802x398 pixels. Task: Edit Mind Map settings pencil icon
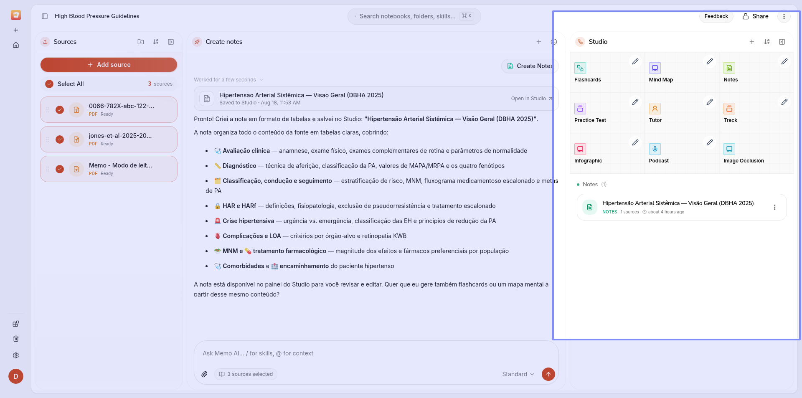[710, 61]
